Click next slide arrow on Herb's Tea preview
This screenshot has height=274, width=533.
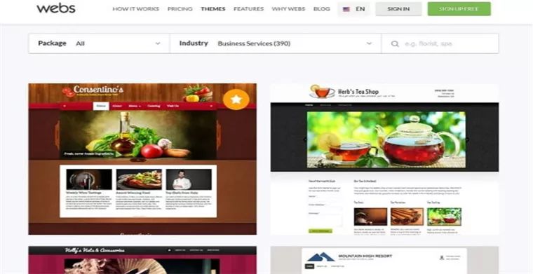tap(468, 139)
